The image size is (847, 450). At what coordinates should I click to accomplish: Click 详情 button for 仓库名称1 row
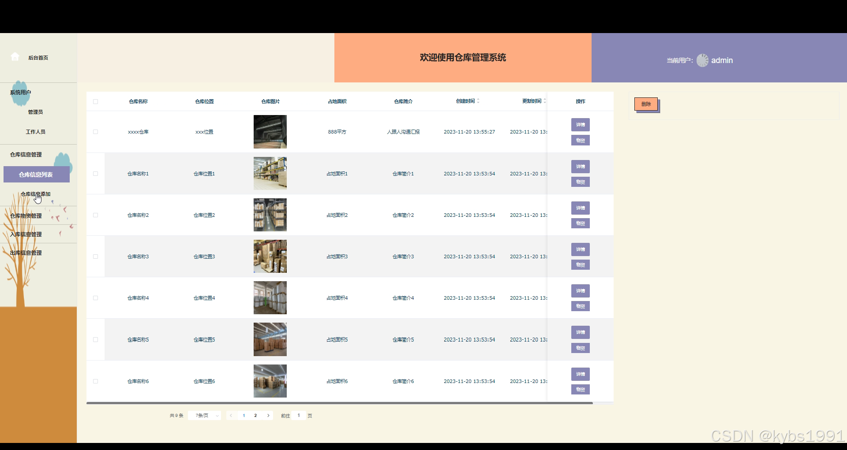coord(581,167)
